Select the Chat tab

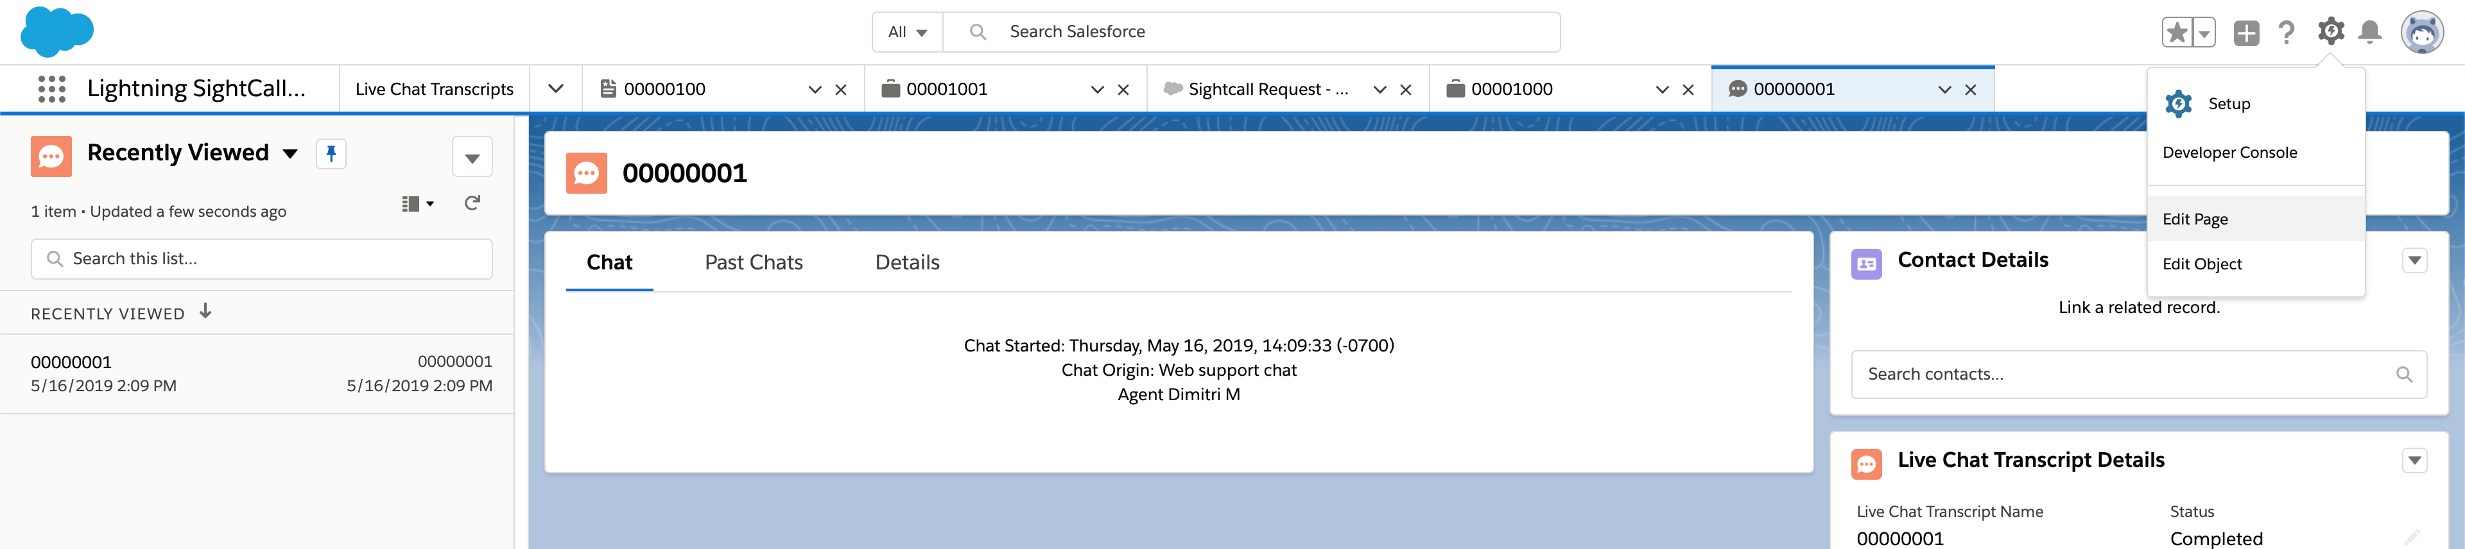click(610, 263)
